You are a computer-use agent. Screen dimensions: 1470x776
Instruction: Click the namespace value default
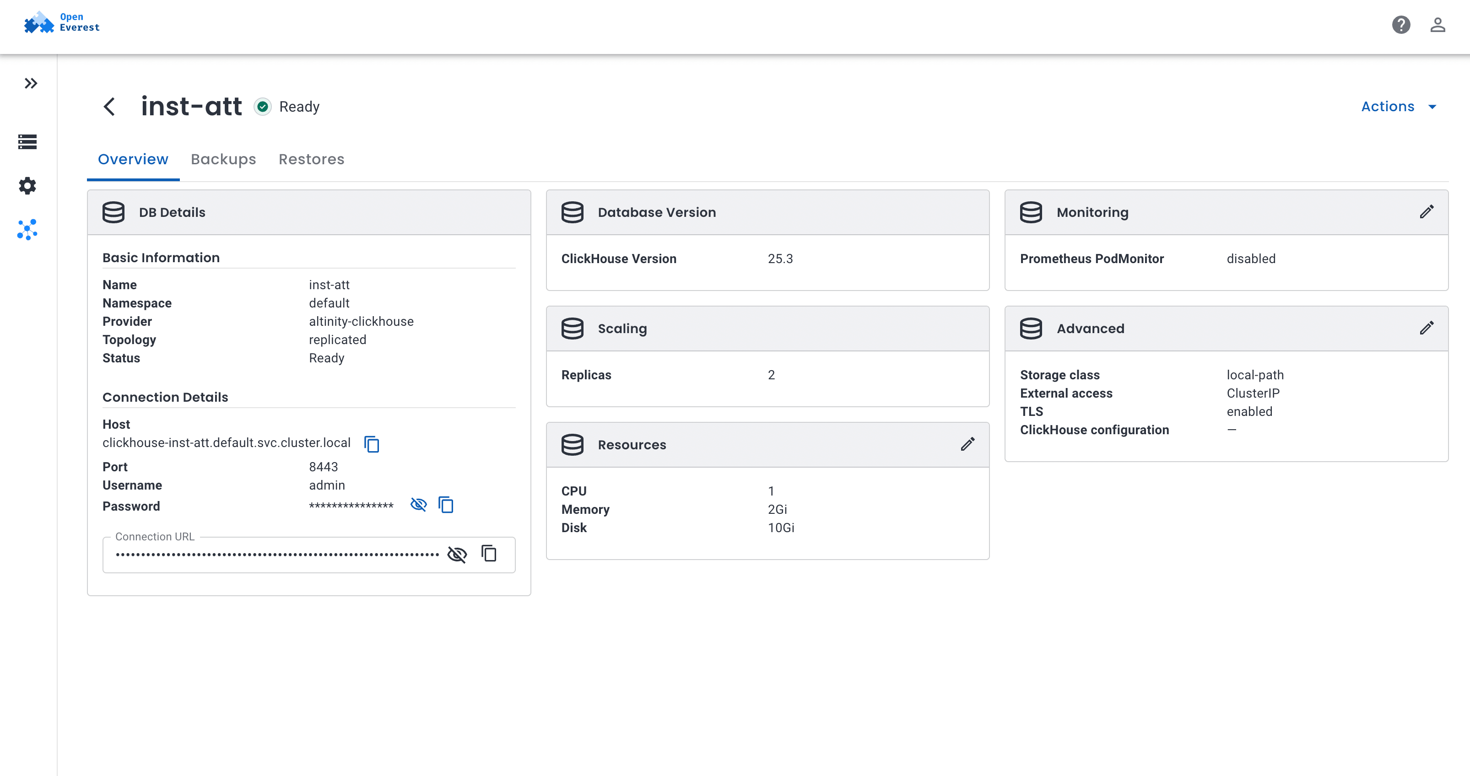[329, 303]
